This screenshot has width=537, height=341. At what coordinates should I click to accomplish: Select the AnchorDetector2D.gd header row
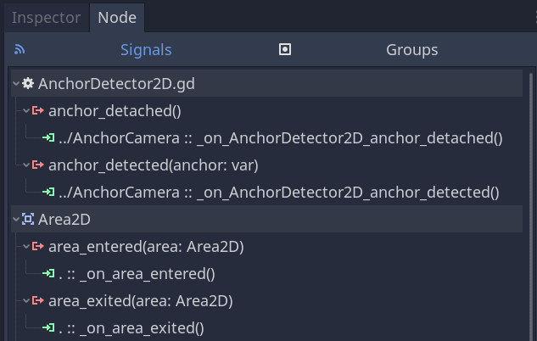[266, 83]
